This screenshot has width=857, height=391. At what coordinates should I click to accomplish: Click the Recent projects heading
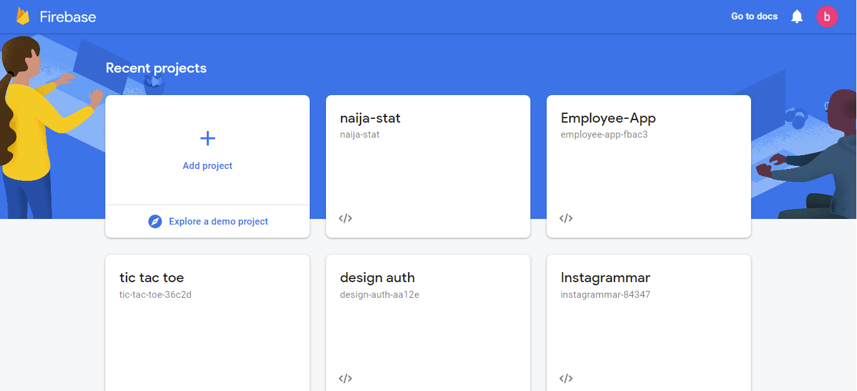[155, 68]
